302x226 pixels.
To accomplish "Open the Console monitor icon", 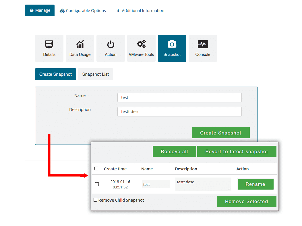I will coord(203,44).
